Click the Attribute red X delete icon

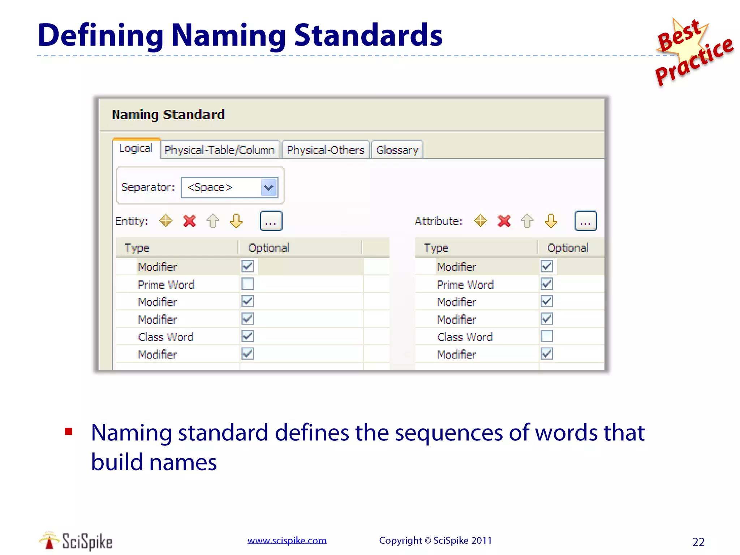[504, 221]
